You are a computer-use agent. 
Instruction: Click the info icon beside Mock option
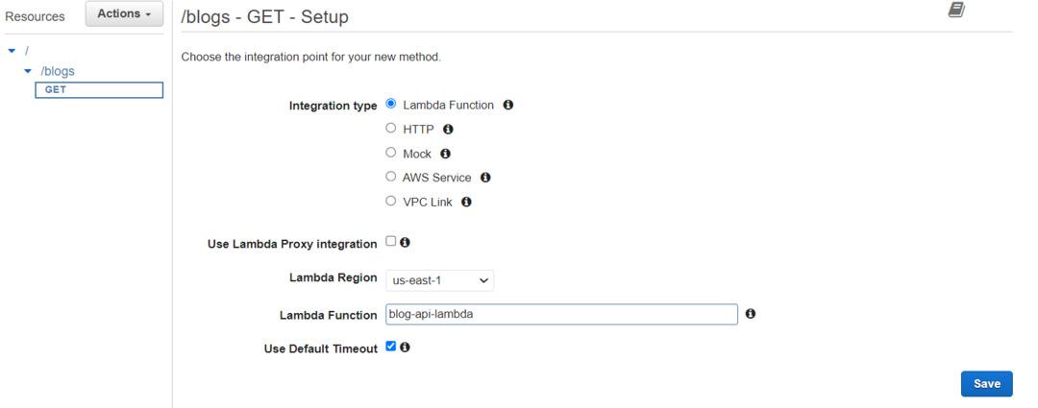click(x=445, y=154)
